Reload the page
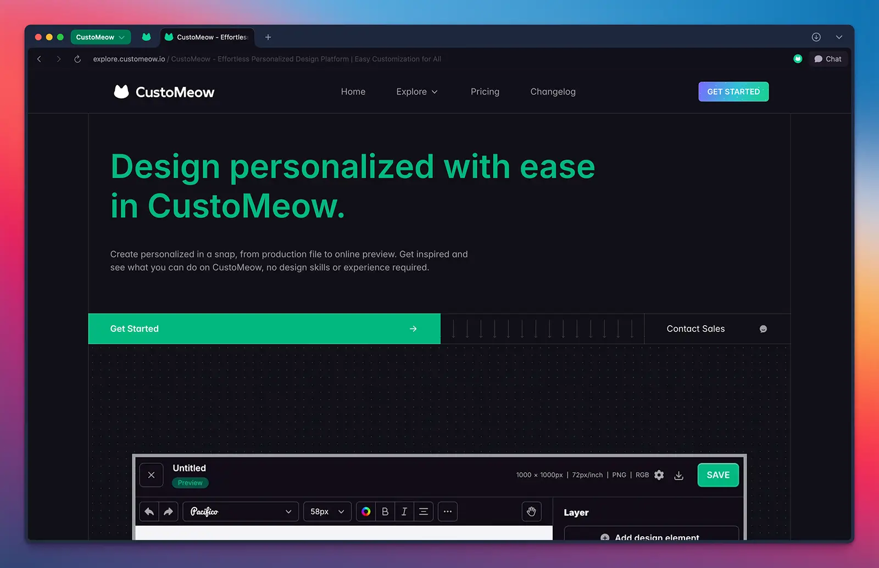Screen dimensions: 879x568 click(77, 59)
